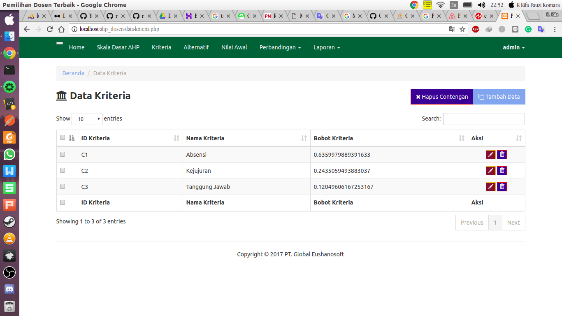Open Chrome menu three dots

pyautogui.click(x=555, y=29)
